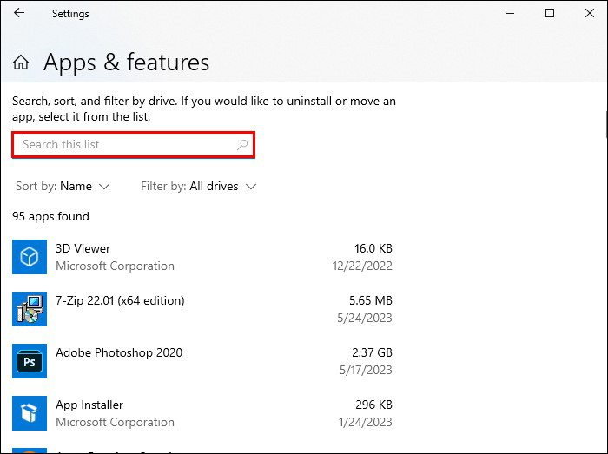Go to the Settings home icon
The width and height of the screenshot is (608, 454).
(22, 63)
